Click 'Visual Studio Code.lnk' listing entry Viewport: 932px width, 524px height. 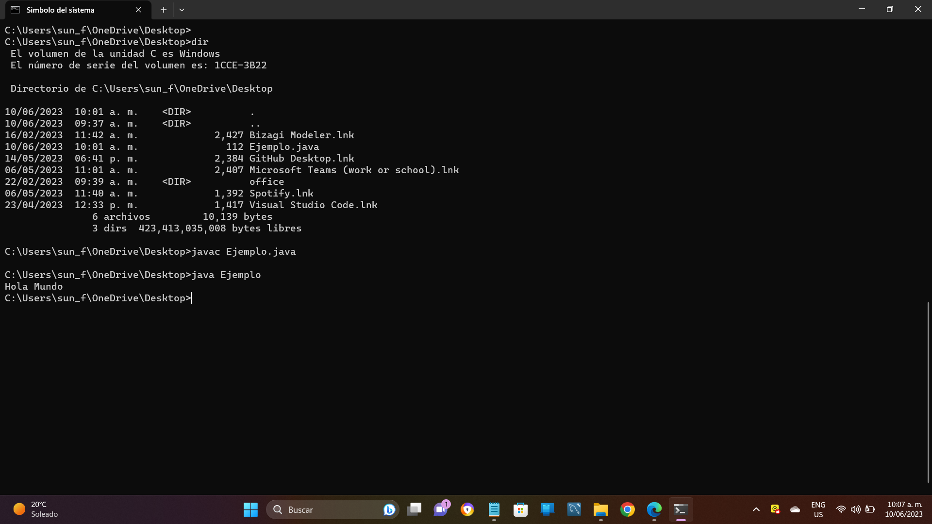314,205
